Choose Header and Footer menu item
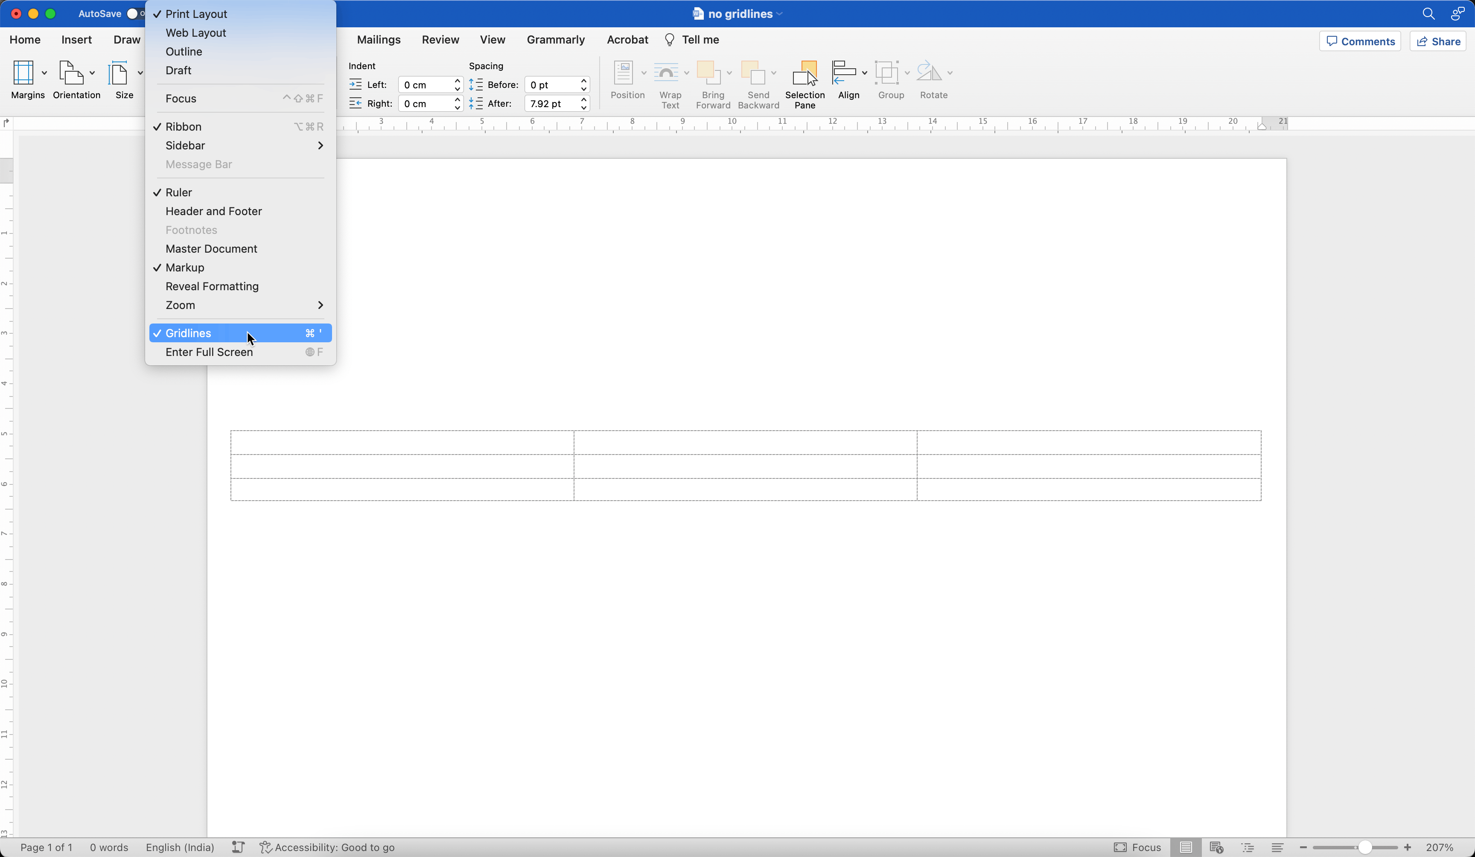 click(241, 211)
